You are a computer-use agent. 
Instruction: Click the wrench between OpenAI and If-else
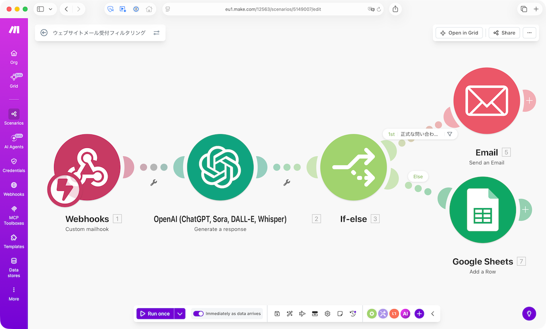286,183
